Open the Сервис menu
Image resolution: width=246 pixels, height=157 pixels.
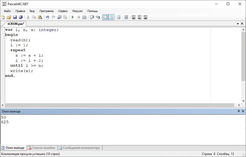click(x=63, y=11)
